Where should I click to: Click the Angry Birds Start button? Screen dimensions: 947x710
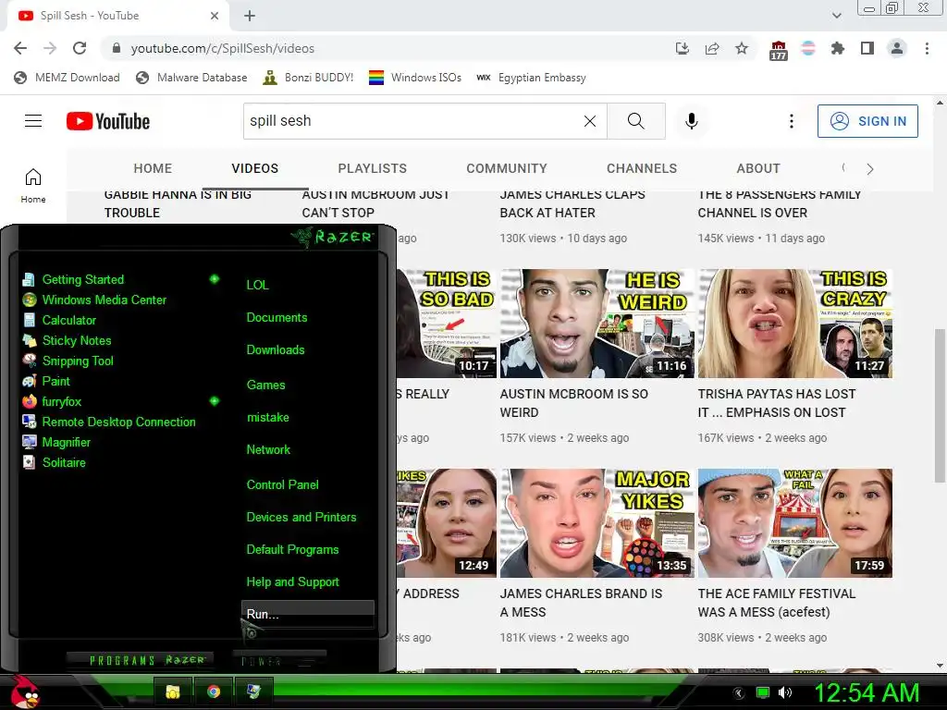click(23, 692)
